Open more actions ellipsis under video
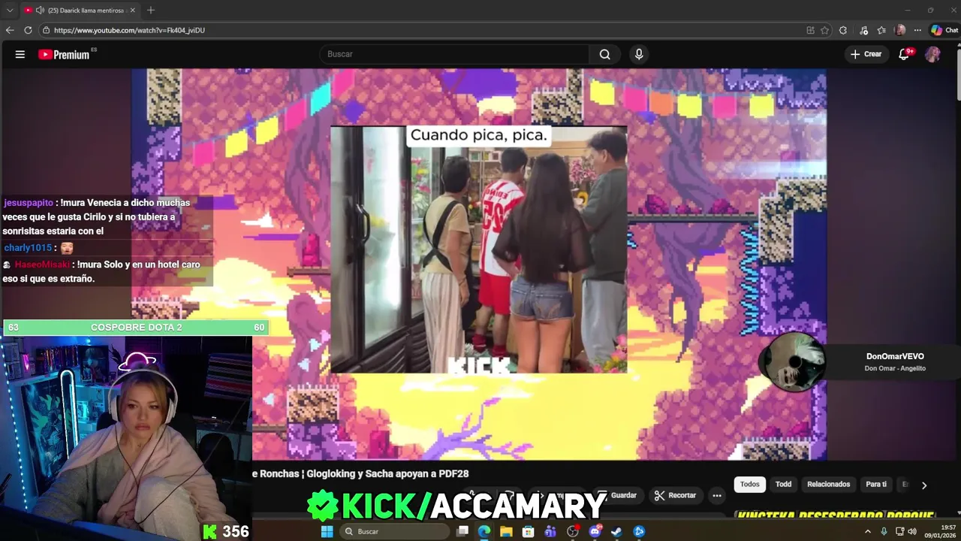The height and width of the screenshot is (541, 961). [717, 495]
